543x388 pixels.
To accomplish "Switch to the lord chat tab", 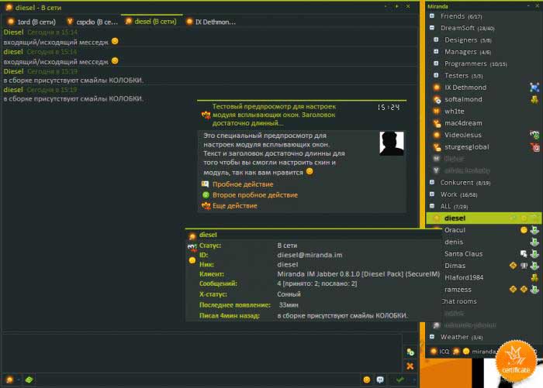I will (x=32, y=22).
